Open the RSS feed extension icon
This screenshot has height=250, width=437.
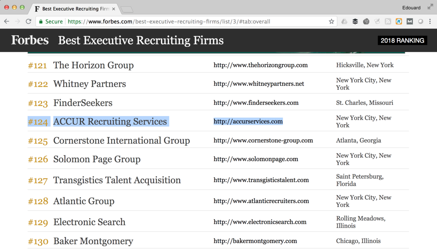(x=388, y=21)
